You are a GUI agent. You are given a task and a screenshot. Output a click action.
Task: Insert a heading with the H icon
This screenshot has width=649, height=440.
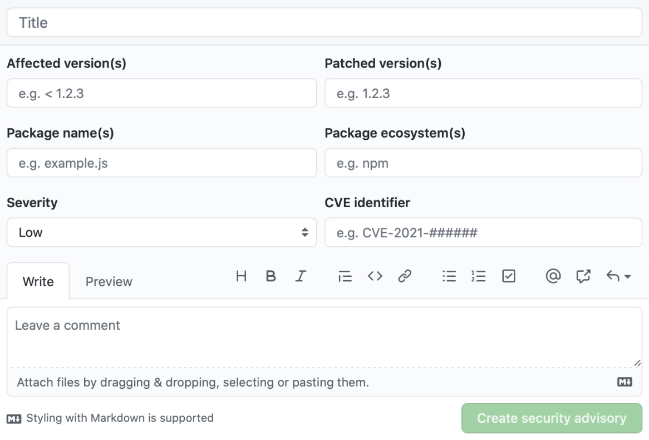(x=241, y=276)
